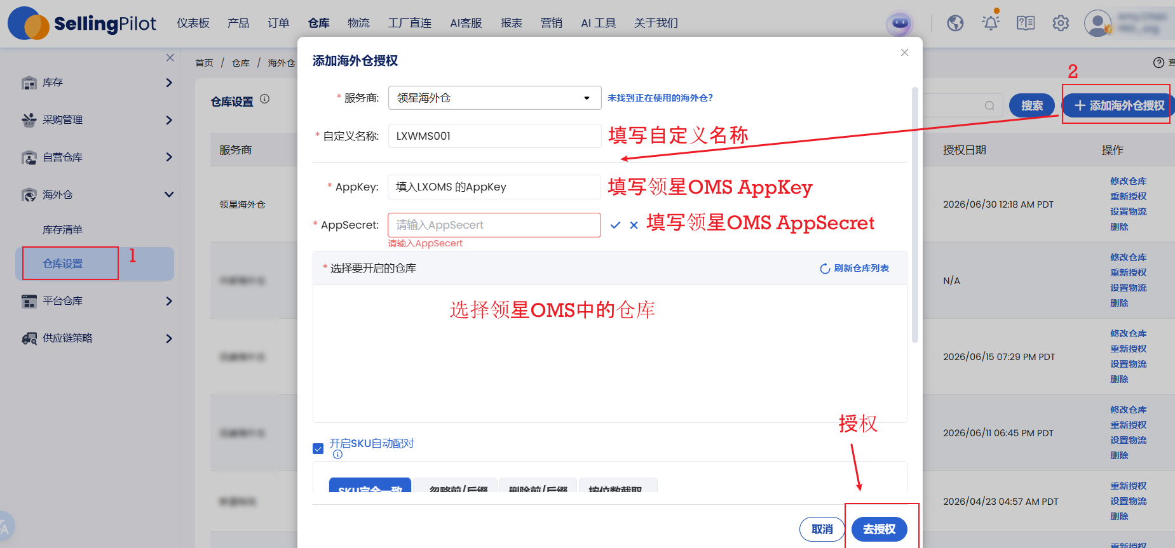This screenshot has width=1175, height=548.
Task: Click 修改仓库 in the 2026/06/30 row
Action: coord(1128,182)
